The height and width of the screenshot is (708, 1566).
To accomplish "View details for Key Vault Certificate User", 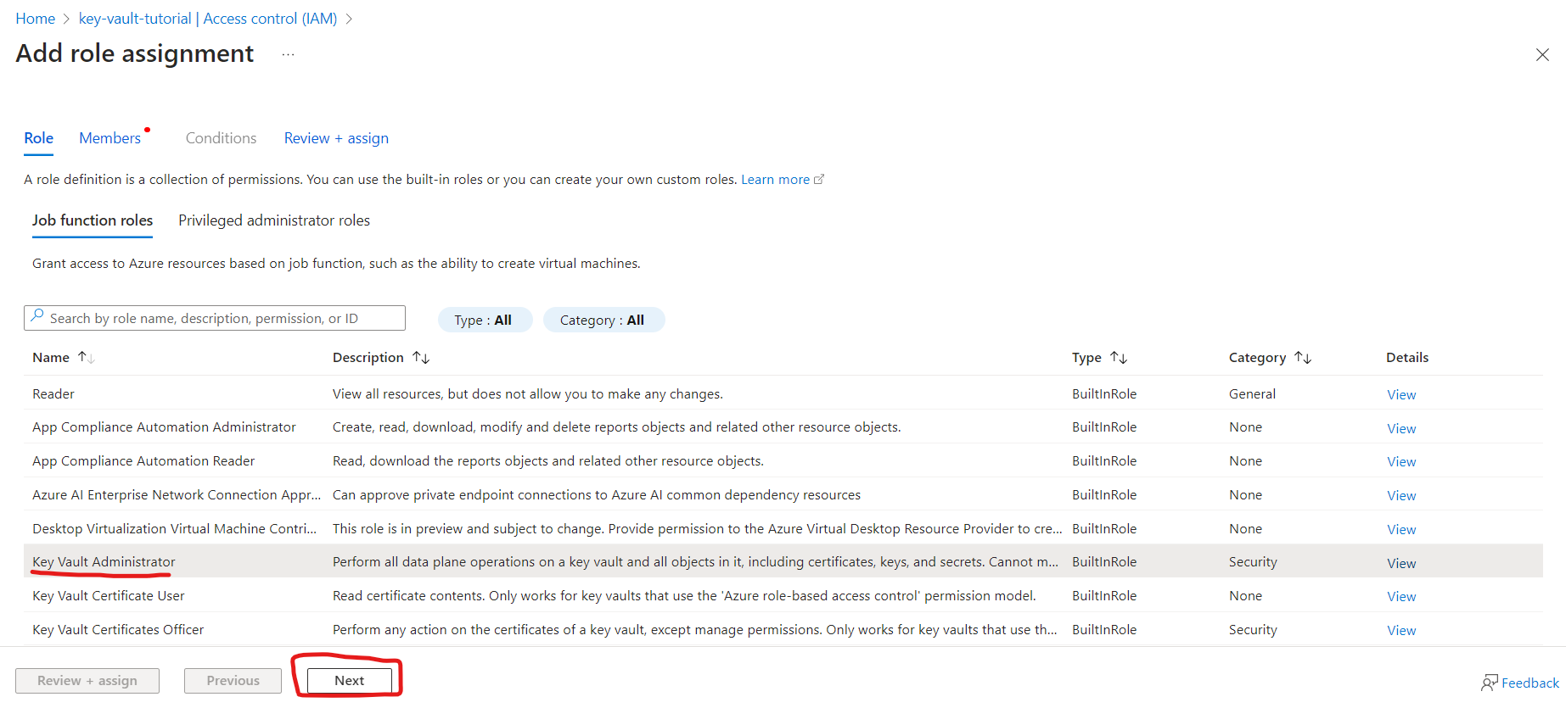I will [x=1401, y=596].
